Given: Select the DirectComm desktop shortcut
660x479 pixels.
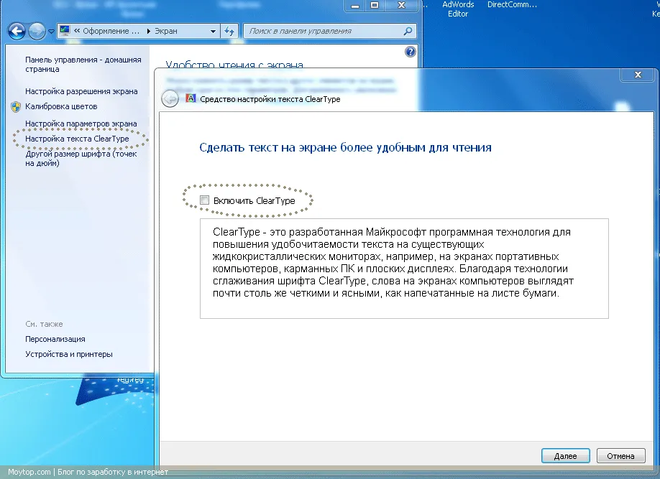Looking at the screenshot, I should pos(512,5).
